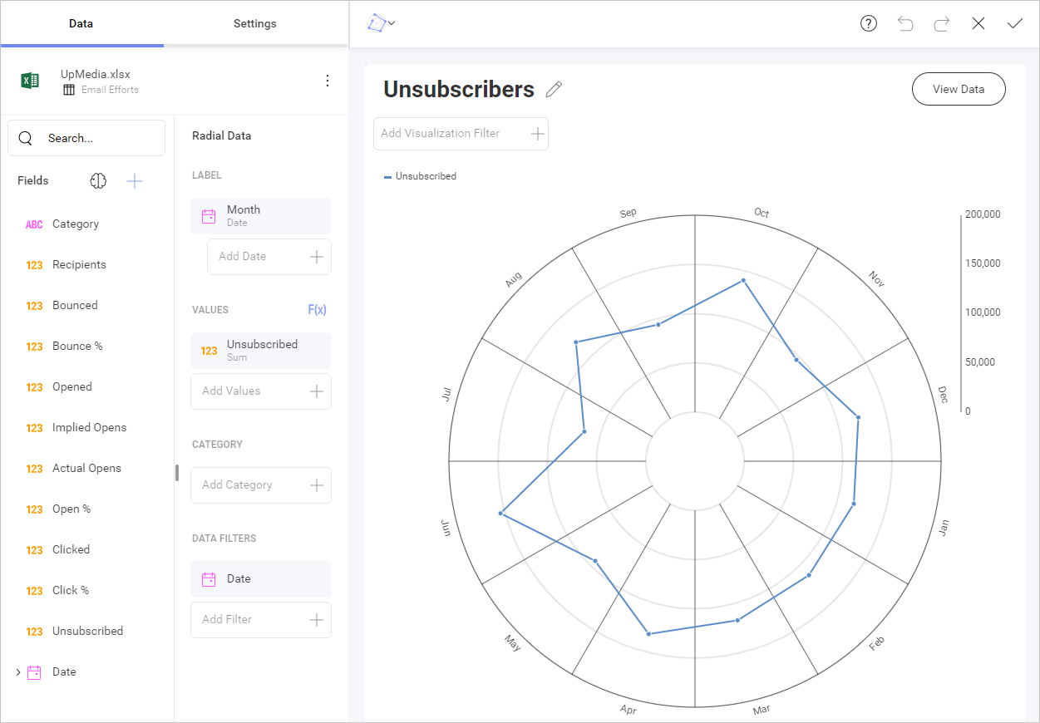Click the redo arrow icon

942,23
